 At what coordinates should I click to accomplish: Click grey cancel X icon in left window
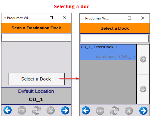click(x=51, y=110)
